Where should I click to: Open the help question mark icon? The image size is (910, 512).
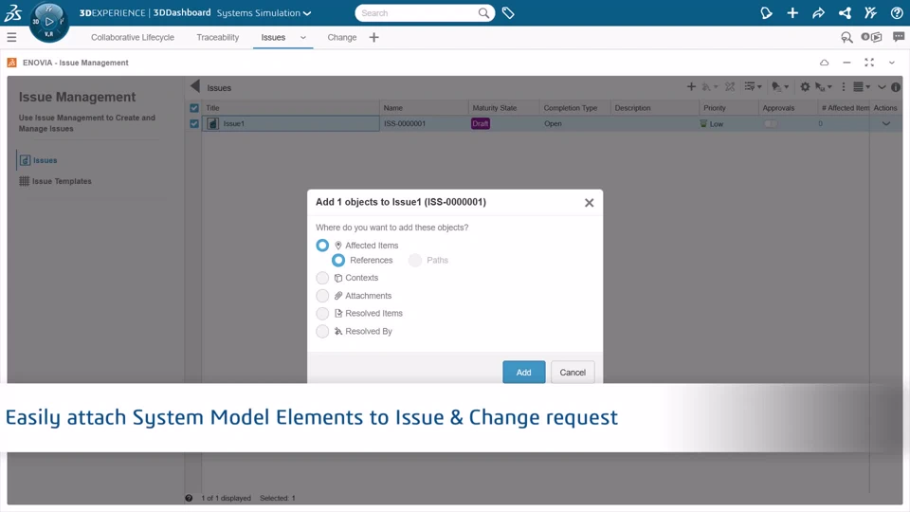coord(897,12)
